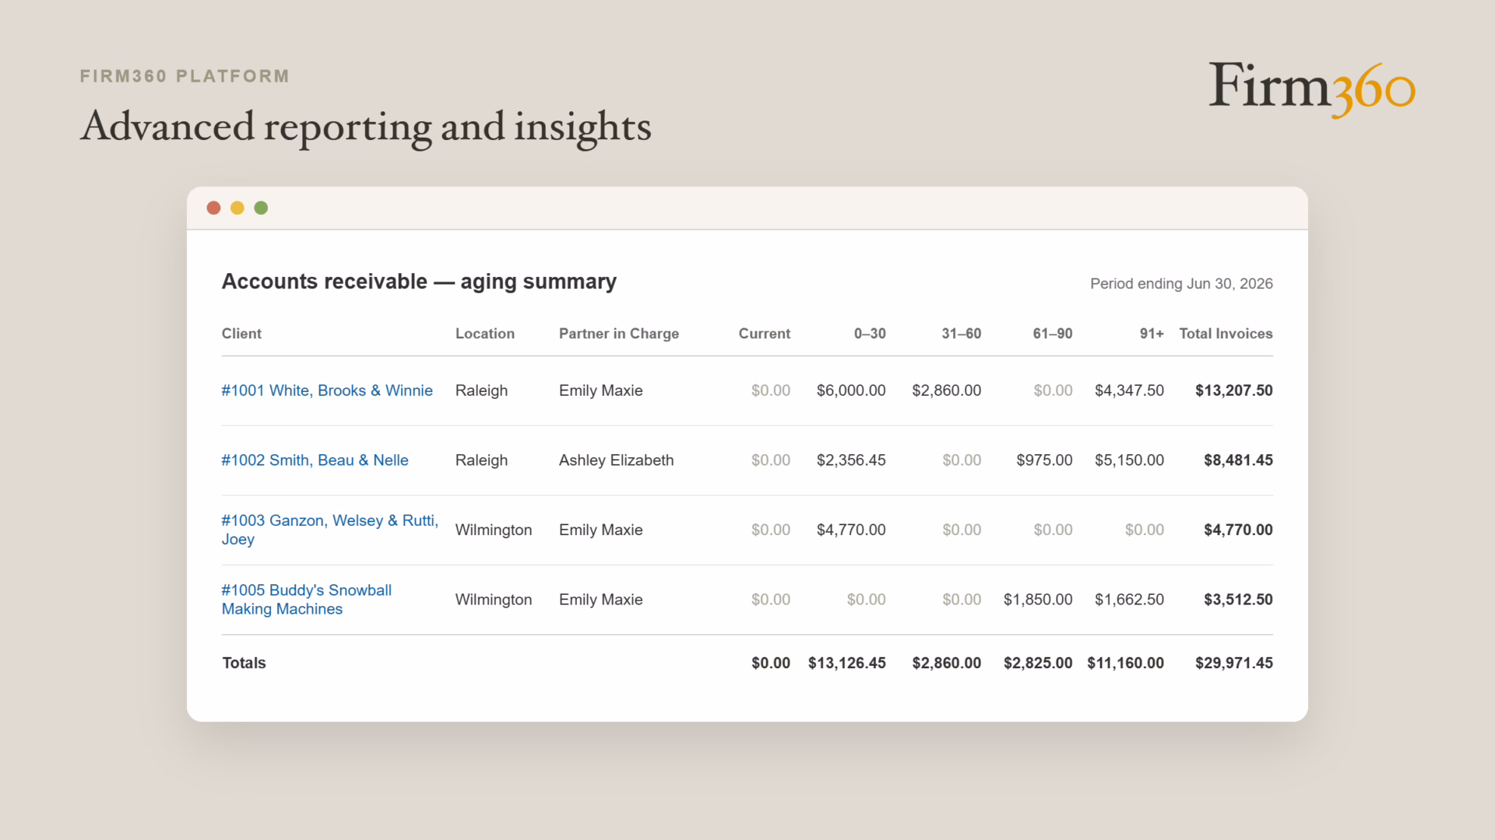1495x840 pixels.
Task: Click the $2,860.00 cell in White, Brooks row
Action: pos(947,390)
